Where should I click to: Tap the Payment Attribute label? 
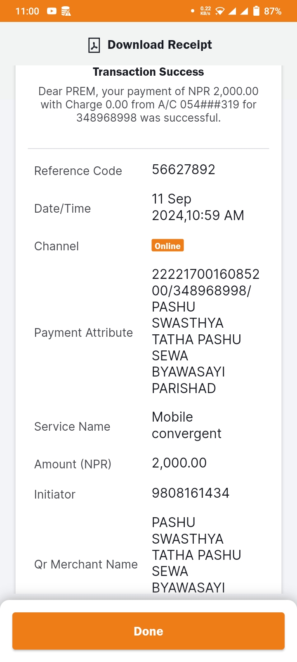[83, 333]
